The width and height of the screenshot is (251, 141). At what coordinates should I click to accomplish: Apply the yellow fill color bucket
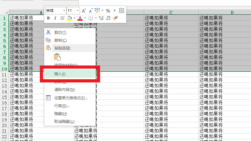pyautogui.click(x=70, y=18)
